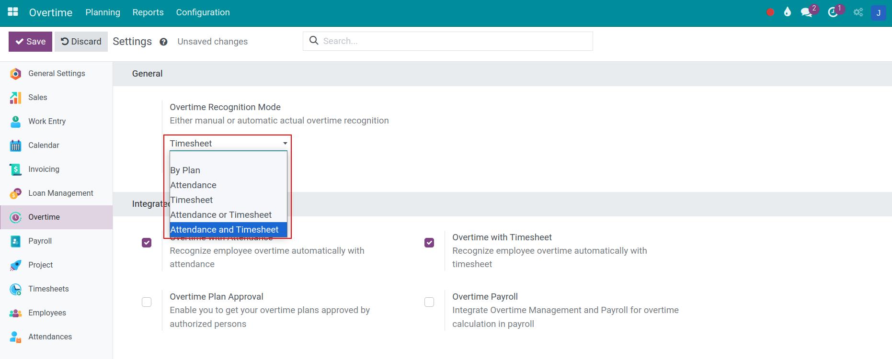892x359 pixels.
Task: Select Timesheet in the dropdown list
Action: coord(229,200)
